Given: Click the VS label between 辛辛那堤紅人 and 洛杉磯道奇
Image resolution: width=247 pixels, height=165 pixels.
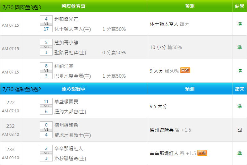Looking at the screenshot, I should click(46, 153).
